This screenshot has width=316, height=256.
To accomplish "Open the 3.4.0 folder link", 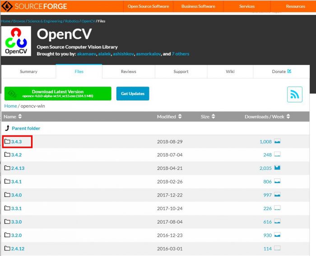I will [x=16, y=195].
